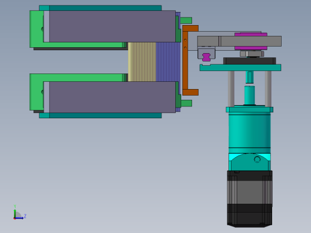The height and width of the screenshot is (233, 311).
Task: Click the Z axis of the triad
Action: [x=20, y=217]
